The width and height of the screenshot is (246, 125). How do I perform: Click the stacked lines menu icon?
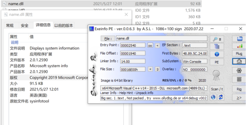click(x=239, y=79)
